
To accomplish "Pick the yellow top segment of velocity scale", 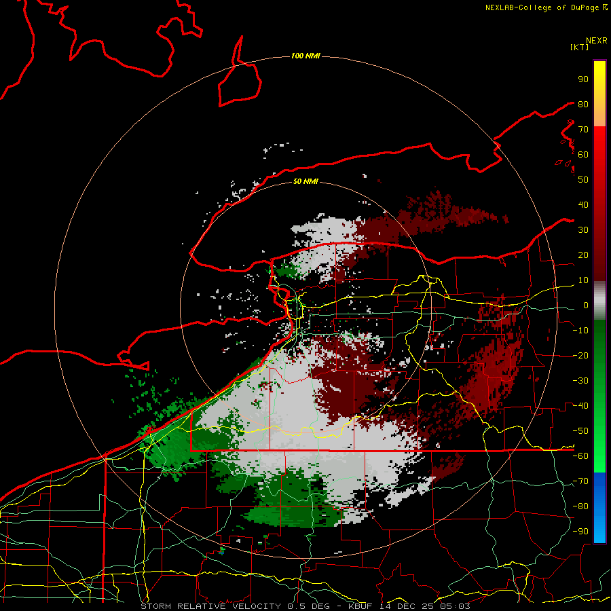I will click(599, 94).
